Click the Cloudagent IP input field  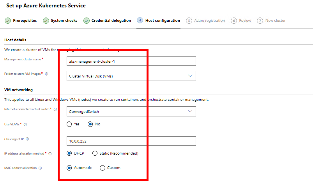131,141
